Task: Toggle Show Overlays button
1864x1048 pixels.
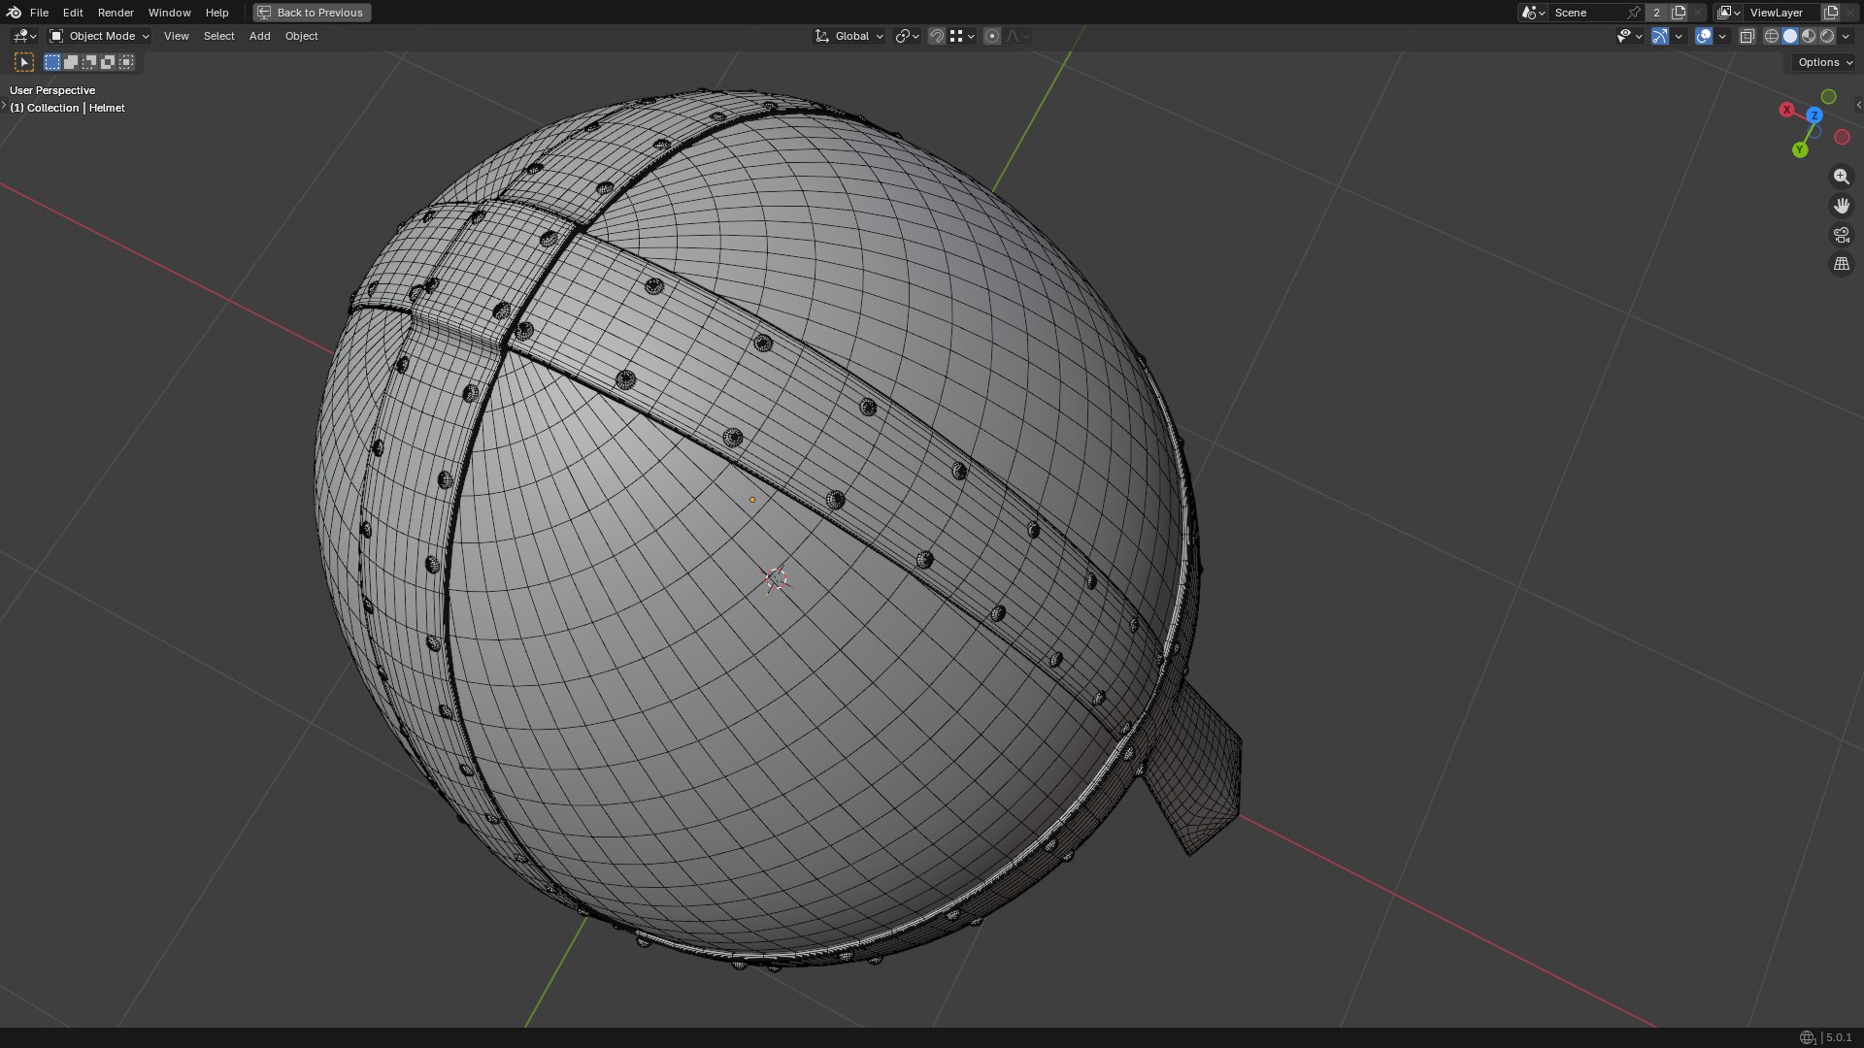Action: coord(1704,36)
